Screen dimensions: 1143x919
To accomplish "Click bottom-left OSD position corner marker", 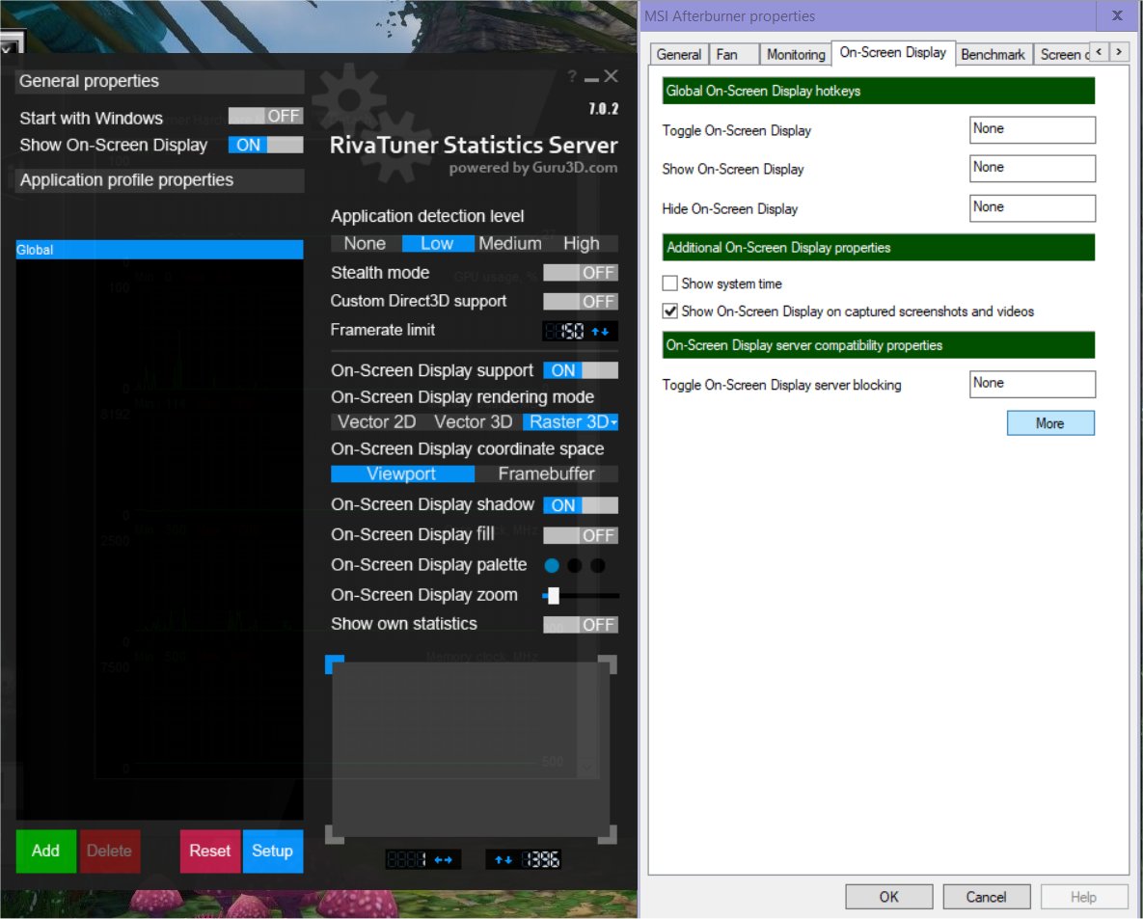I will (x=334, y=834).
